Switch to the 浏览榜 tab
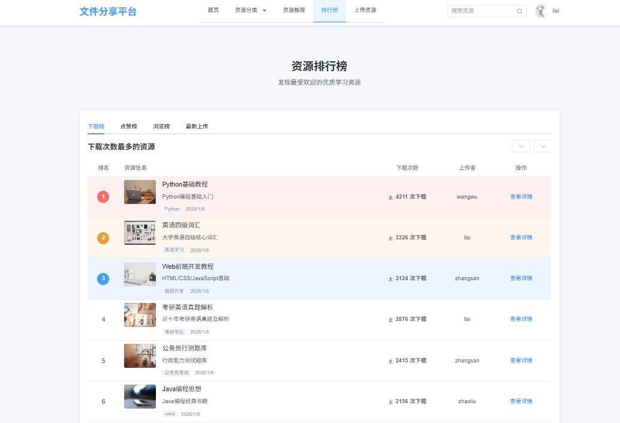This screenshot has width=620, height=423. click(x=161, y=127)
